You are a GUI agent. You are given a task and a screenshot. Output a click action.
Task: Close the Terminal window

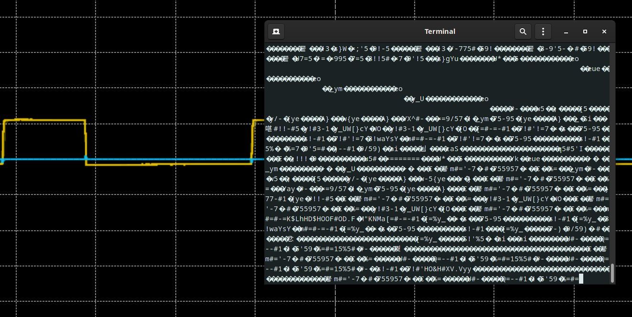pos(604,31)
